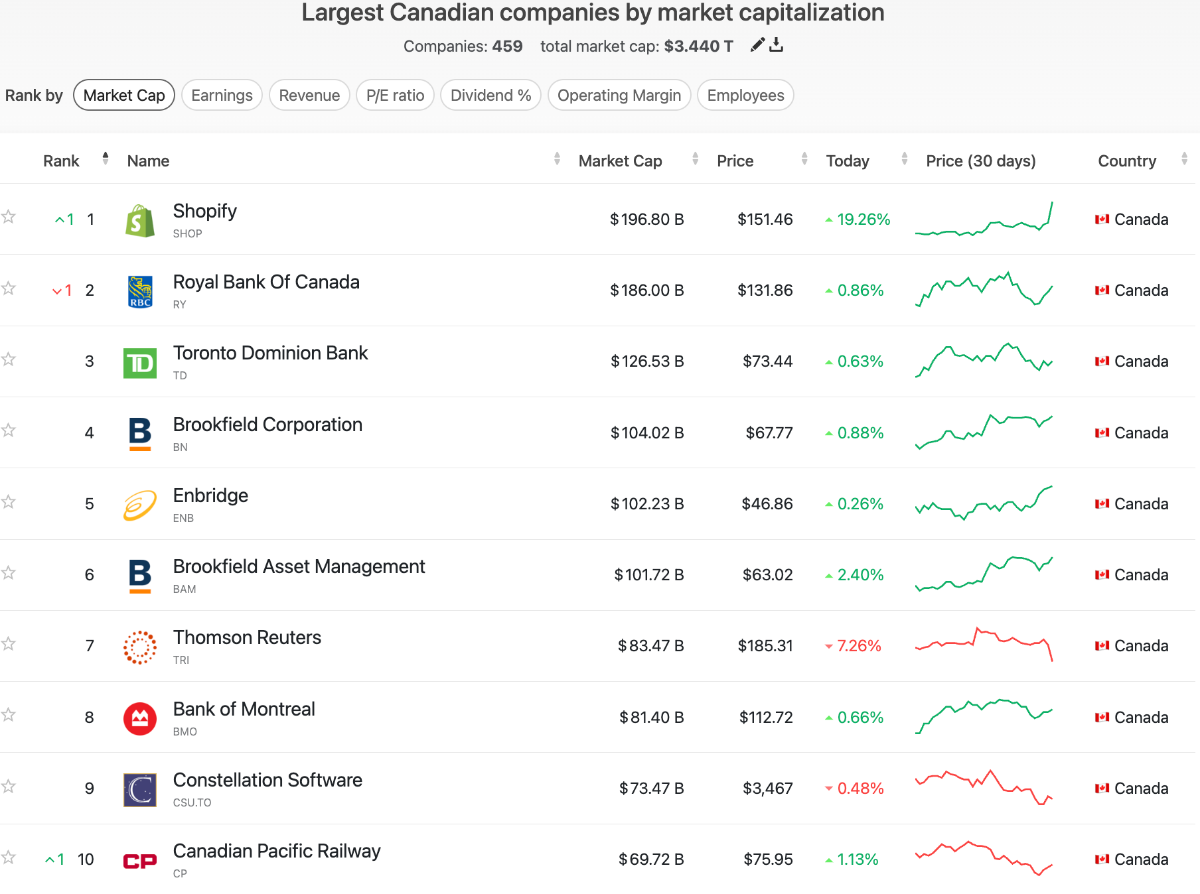Click the Price (30 days) column header
The image size is (1200, 894).
click(x=980, y=161)
